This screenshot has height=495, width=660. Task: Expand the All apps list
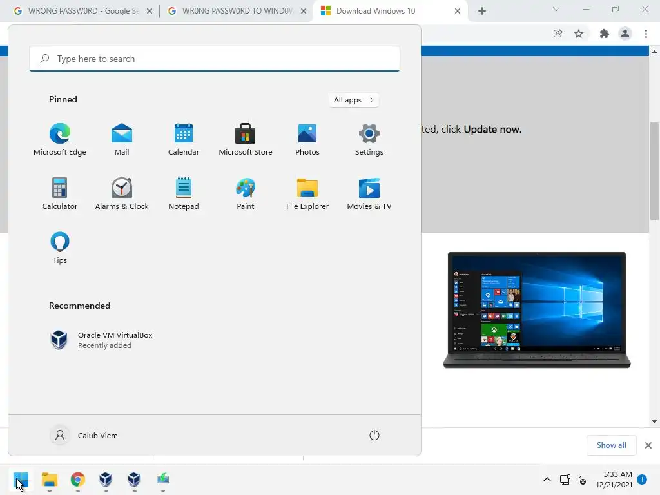click(x=354, y=100)
